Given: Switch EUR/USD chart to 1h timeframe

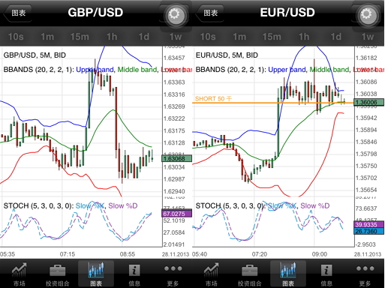Looking at the screenshot, I should [x=304, y=37].
